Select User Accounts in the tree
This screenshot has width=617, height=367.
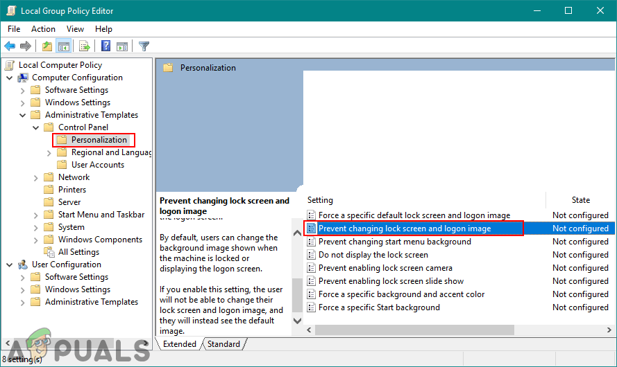point(98,165)
